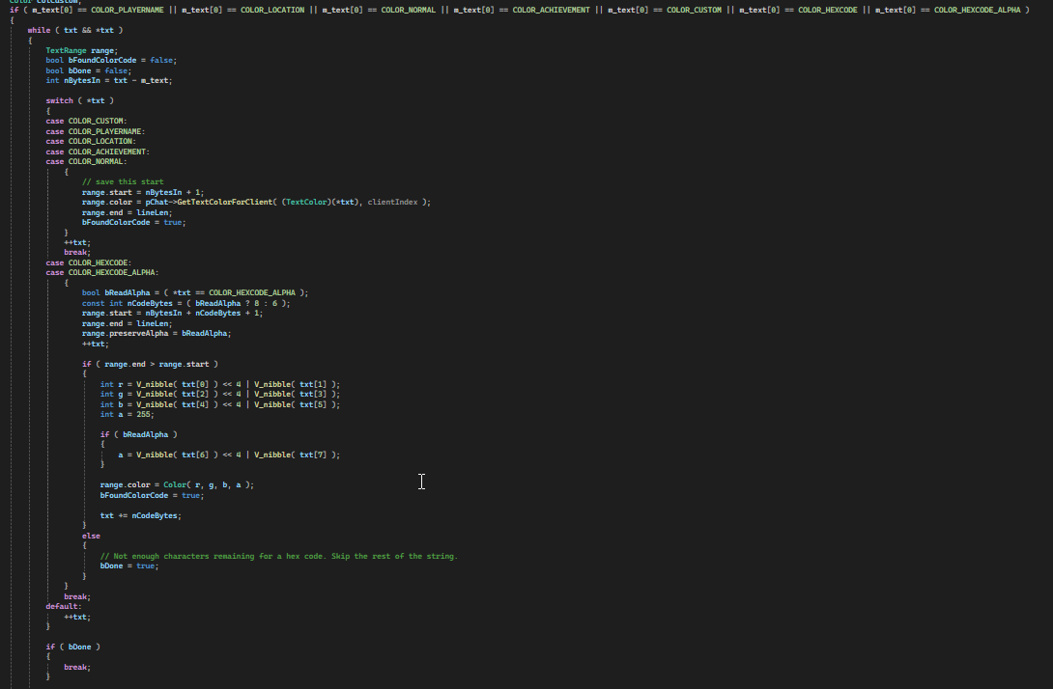Click the 'GetTextColorForClient' function call
The image size is (1053, 689).
click(225, 202)
